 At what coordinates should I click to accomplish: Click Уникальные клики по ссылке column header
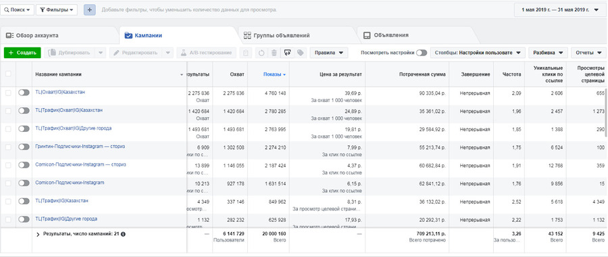[548, 74]
